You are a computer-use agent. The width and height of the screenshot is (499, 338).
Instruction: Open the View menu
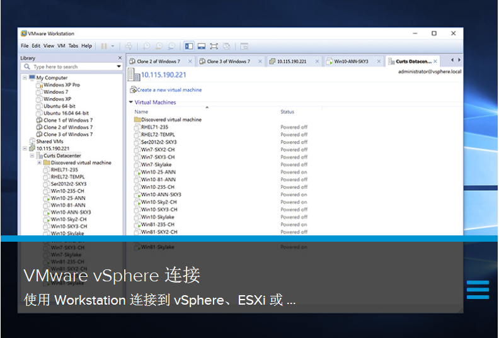49,46
